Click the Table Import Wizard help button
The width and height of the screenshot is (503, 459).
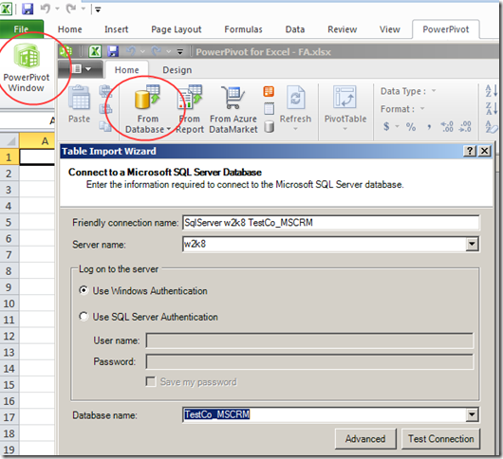point(470,151)
